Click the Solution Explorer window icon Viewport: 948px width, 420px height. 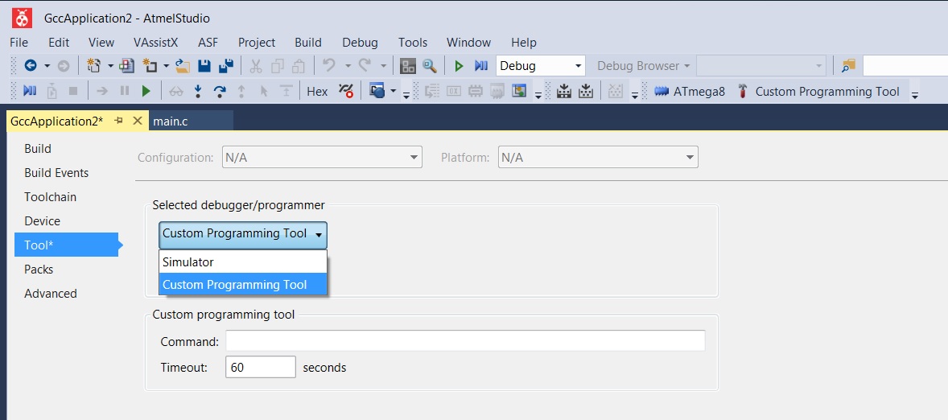coord(408,66)
